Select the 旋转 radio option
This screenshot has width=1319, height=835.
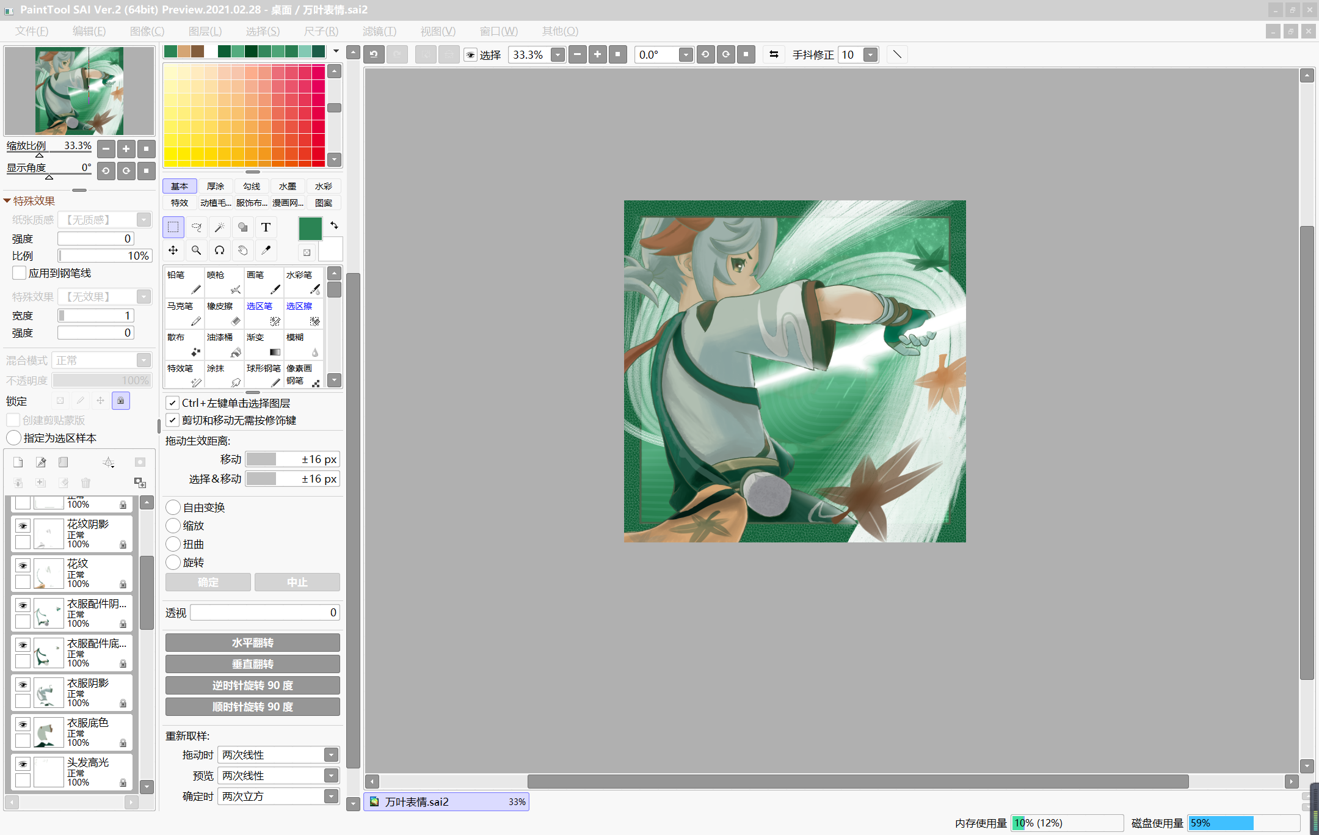(x=173, y=563)
